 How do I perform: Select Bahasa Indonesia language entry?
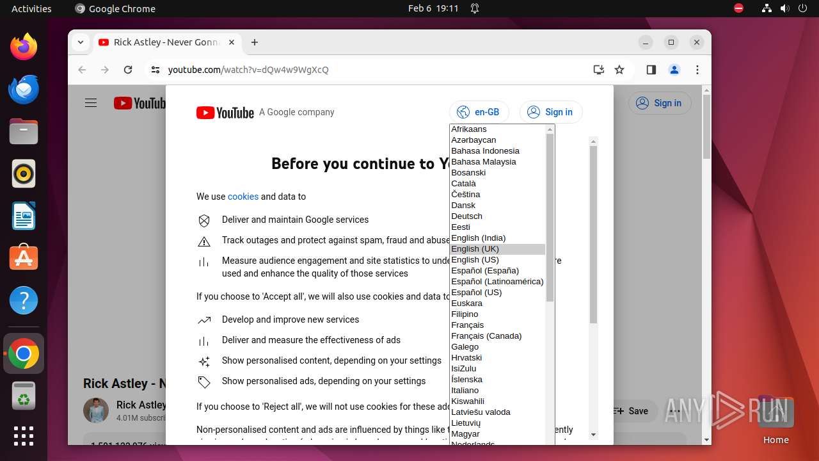(498, 151)
